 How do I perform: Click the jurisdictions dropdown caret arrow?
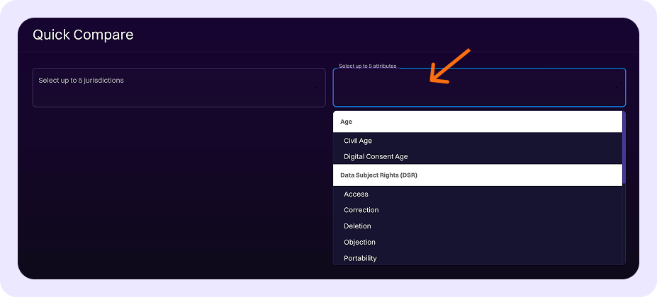315,88
